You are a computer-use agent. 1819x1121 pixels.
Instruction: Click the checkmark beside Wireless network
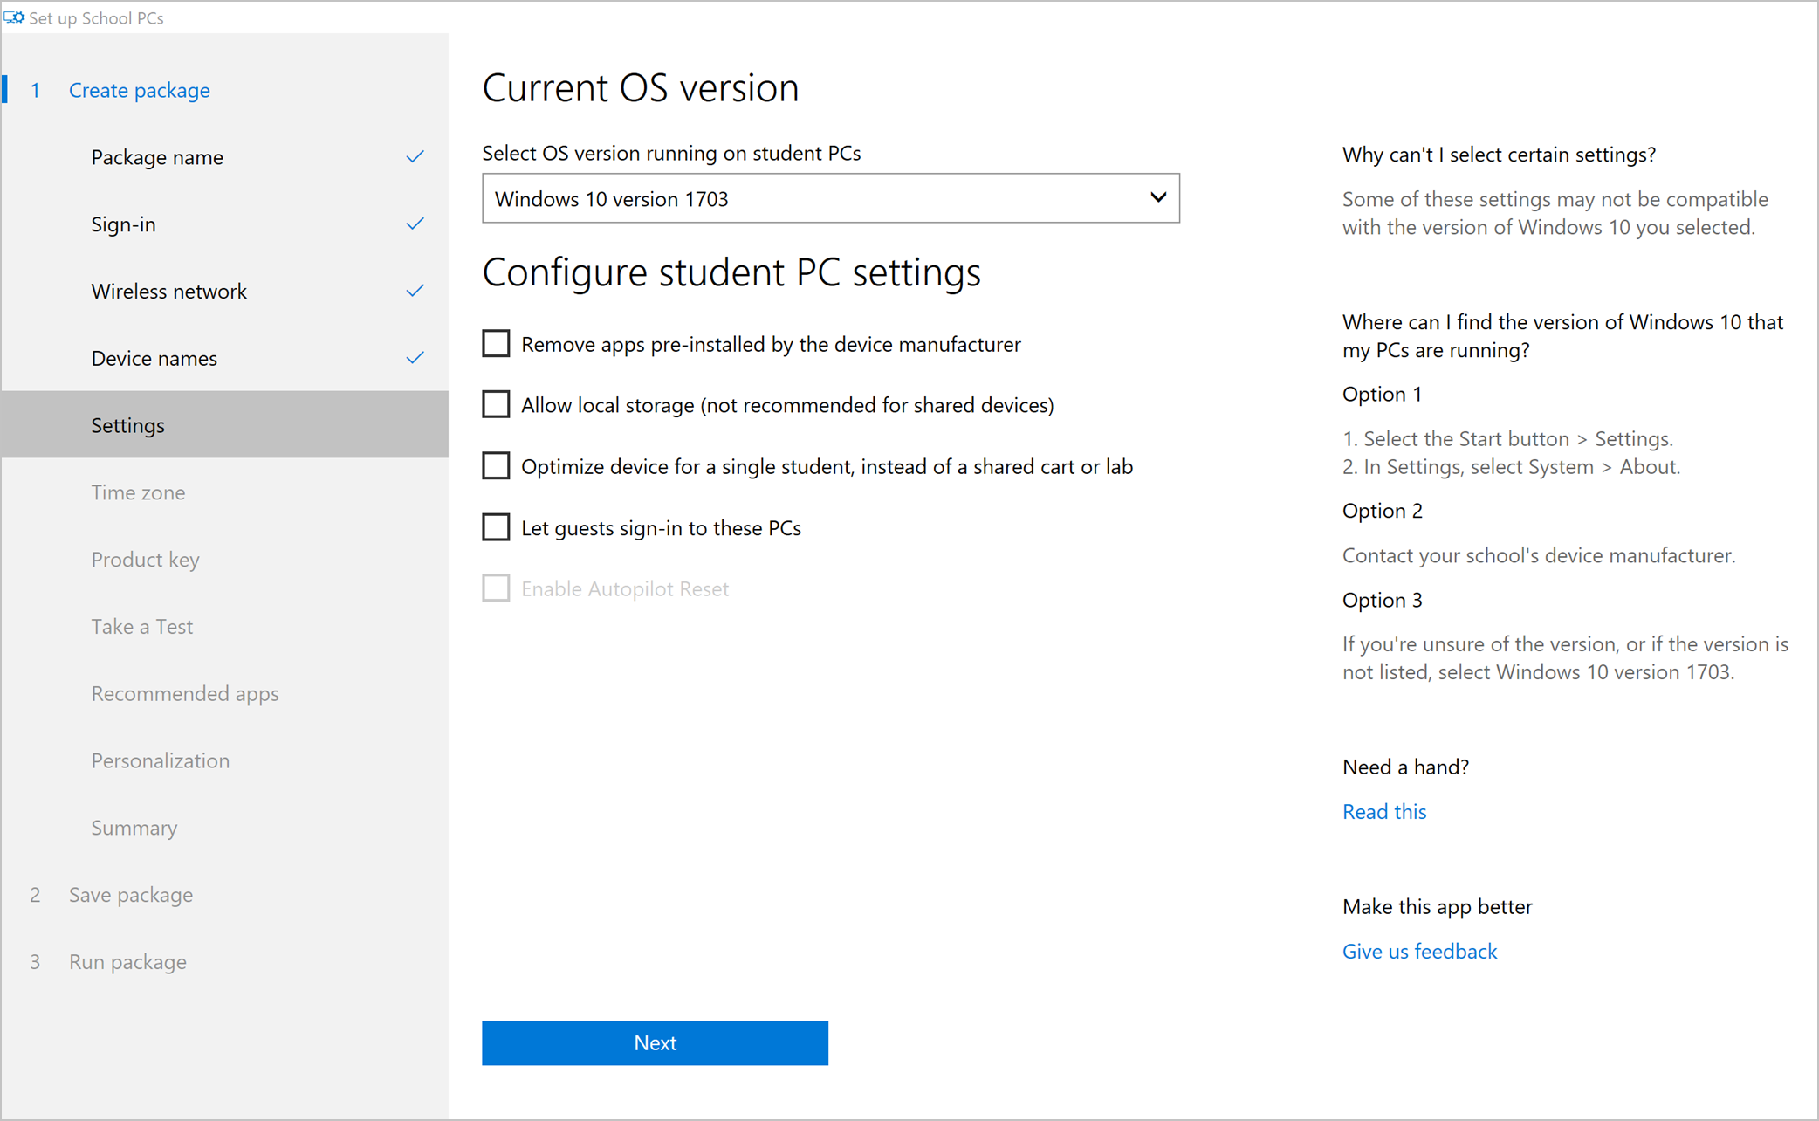click(415, 291)
